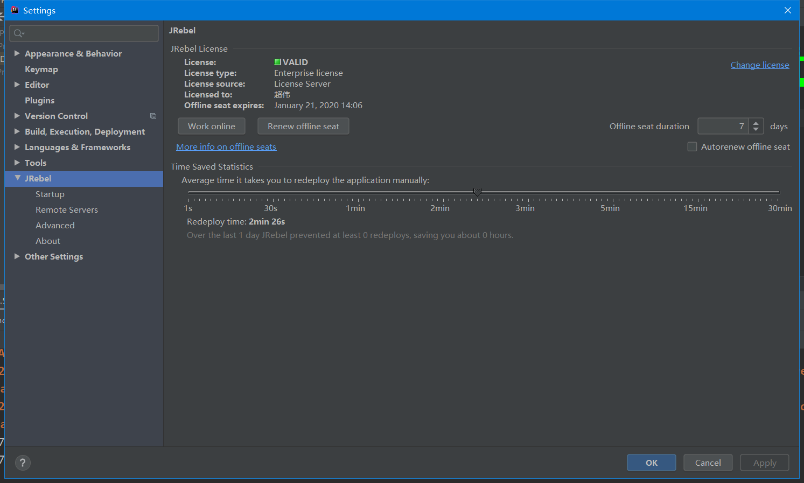The width and height of the screenshot is (804, 483).
Task: Expand the Editor section arrow
Action: point(17,85)
